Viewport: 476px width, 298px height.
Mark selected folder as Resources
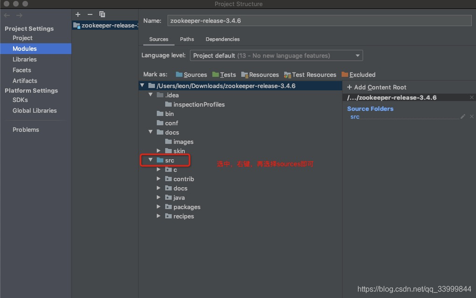[x=260, y=74]
